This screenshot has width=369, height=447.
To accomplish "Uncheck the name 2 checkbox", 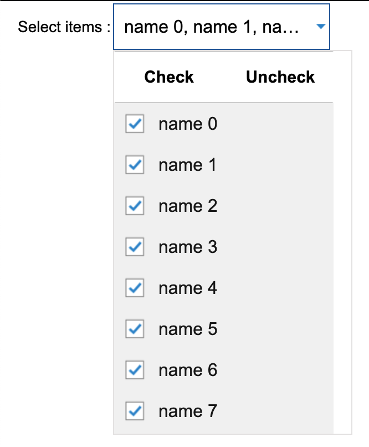I will pos(135,206).
